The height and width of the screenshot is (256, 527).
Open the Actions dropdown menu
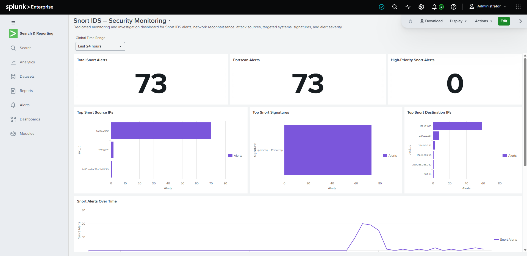tap(483, 21)
